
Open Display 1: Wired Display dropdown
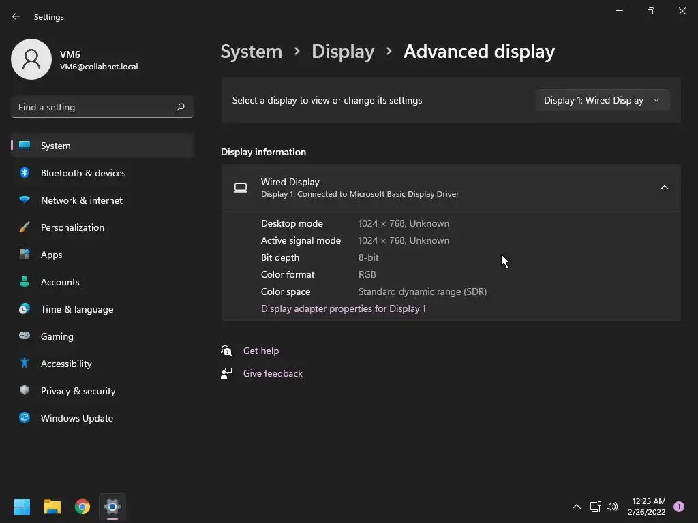point(603,100)
